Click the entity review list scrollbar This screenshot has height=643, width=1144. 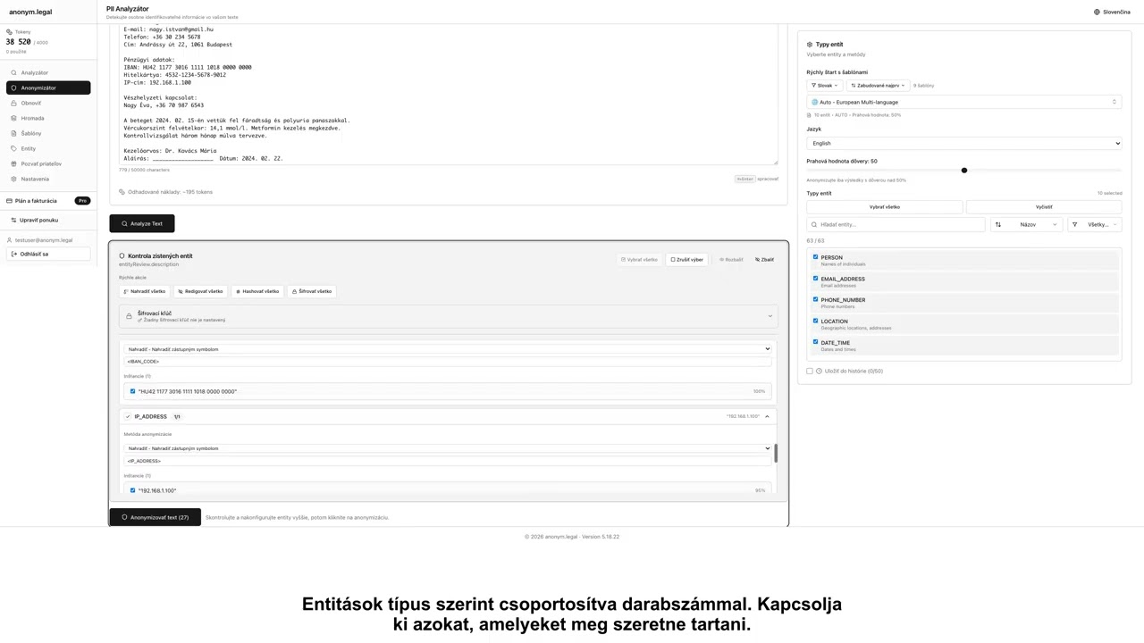[776, 453]
